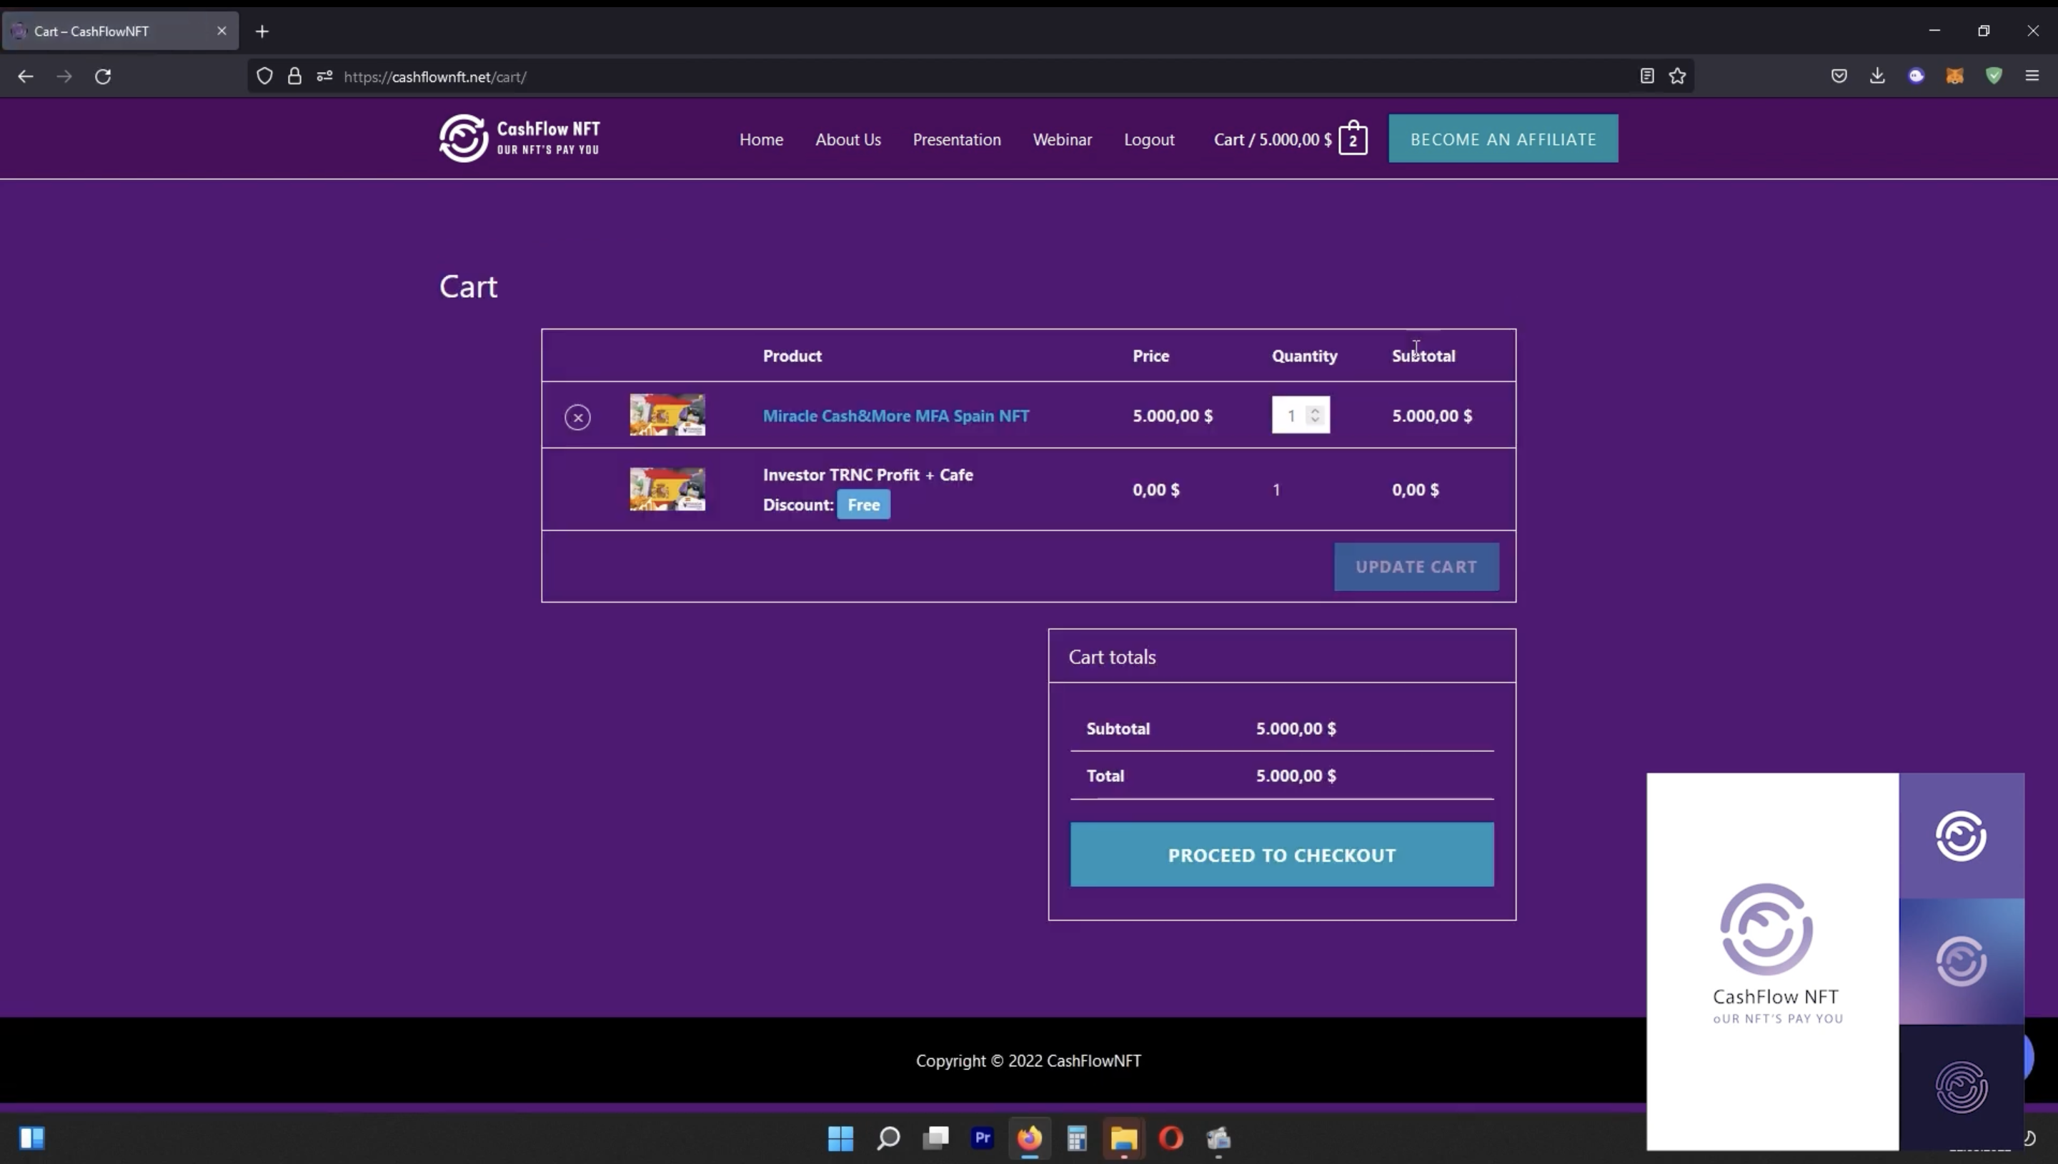Remove Miracle Cash&More MFA Spain NFT from cart

[577, 416]
